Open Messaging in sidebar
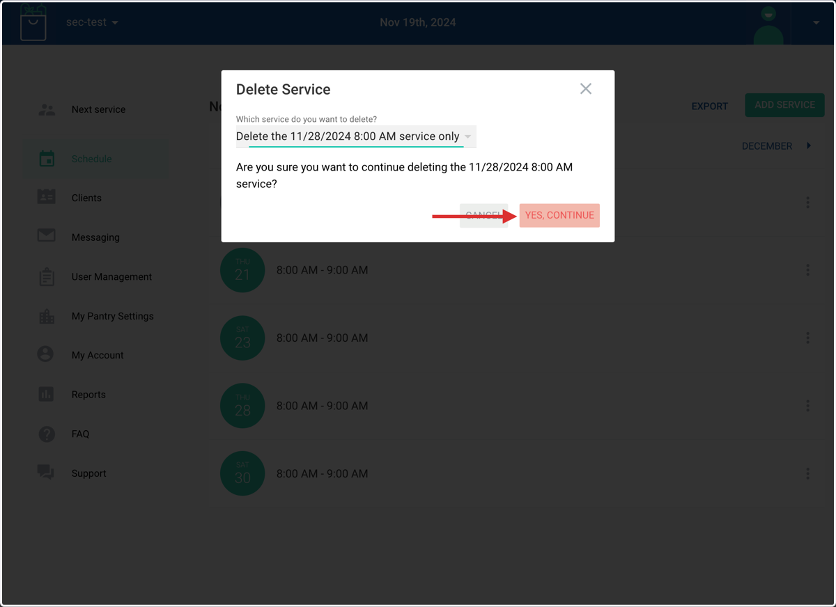 coord(95,237)
